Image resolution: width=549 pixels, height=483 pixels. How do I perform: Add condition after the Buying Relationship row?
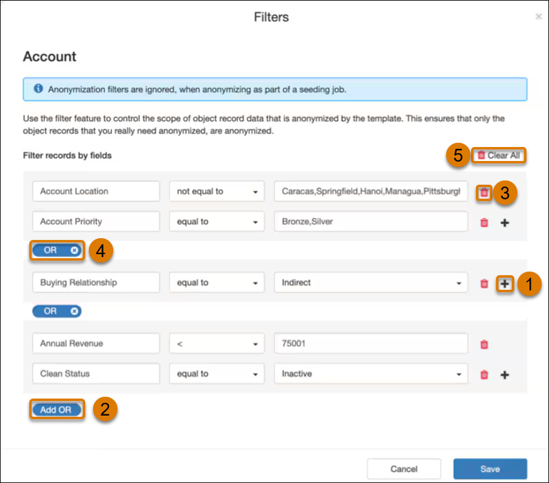tap(505, 284)
